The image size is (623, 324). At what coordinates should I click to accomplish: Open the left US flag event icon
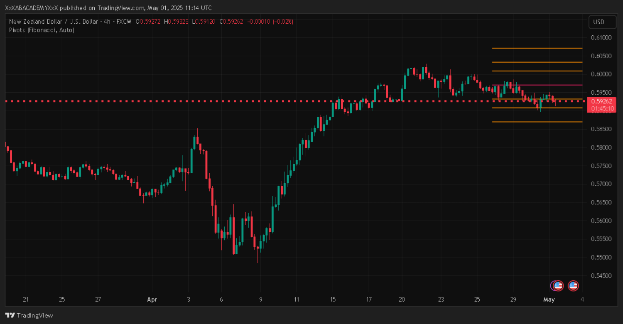[559, 285]
